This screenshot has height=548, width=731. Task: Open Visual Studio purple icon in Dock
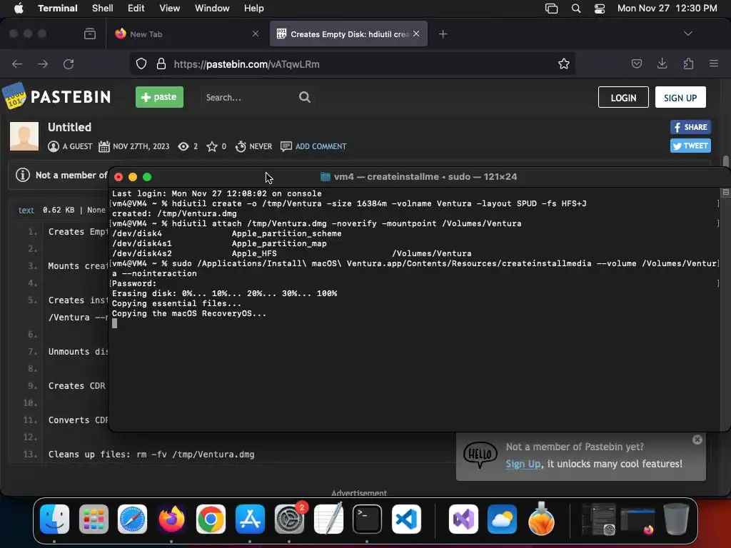tap(463, 519)
